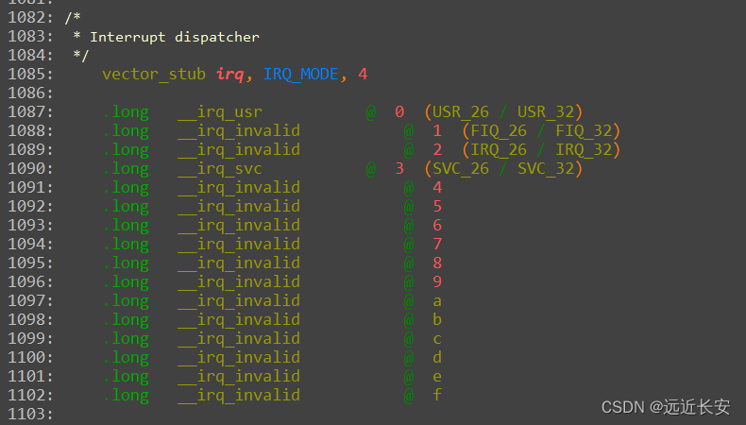Click the IRQ_26 / IRQ_32 comment
Viewport: 746px width, 425px height.
pos(541,149)
